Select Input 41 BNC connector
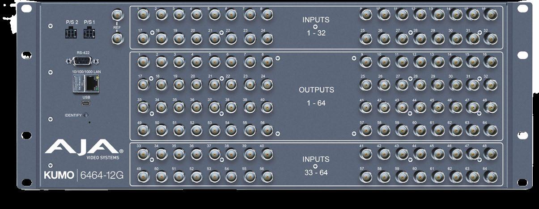Screen dimensions: 539x209 (366, 154)
